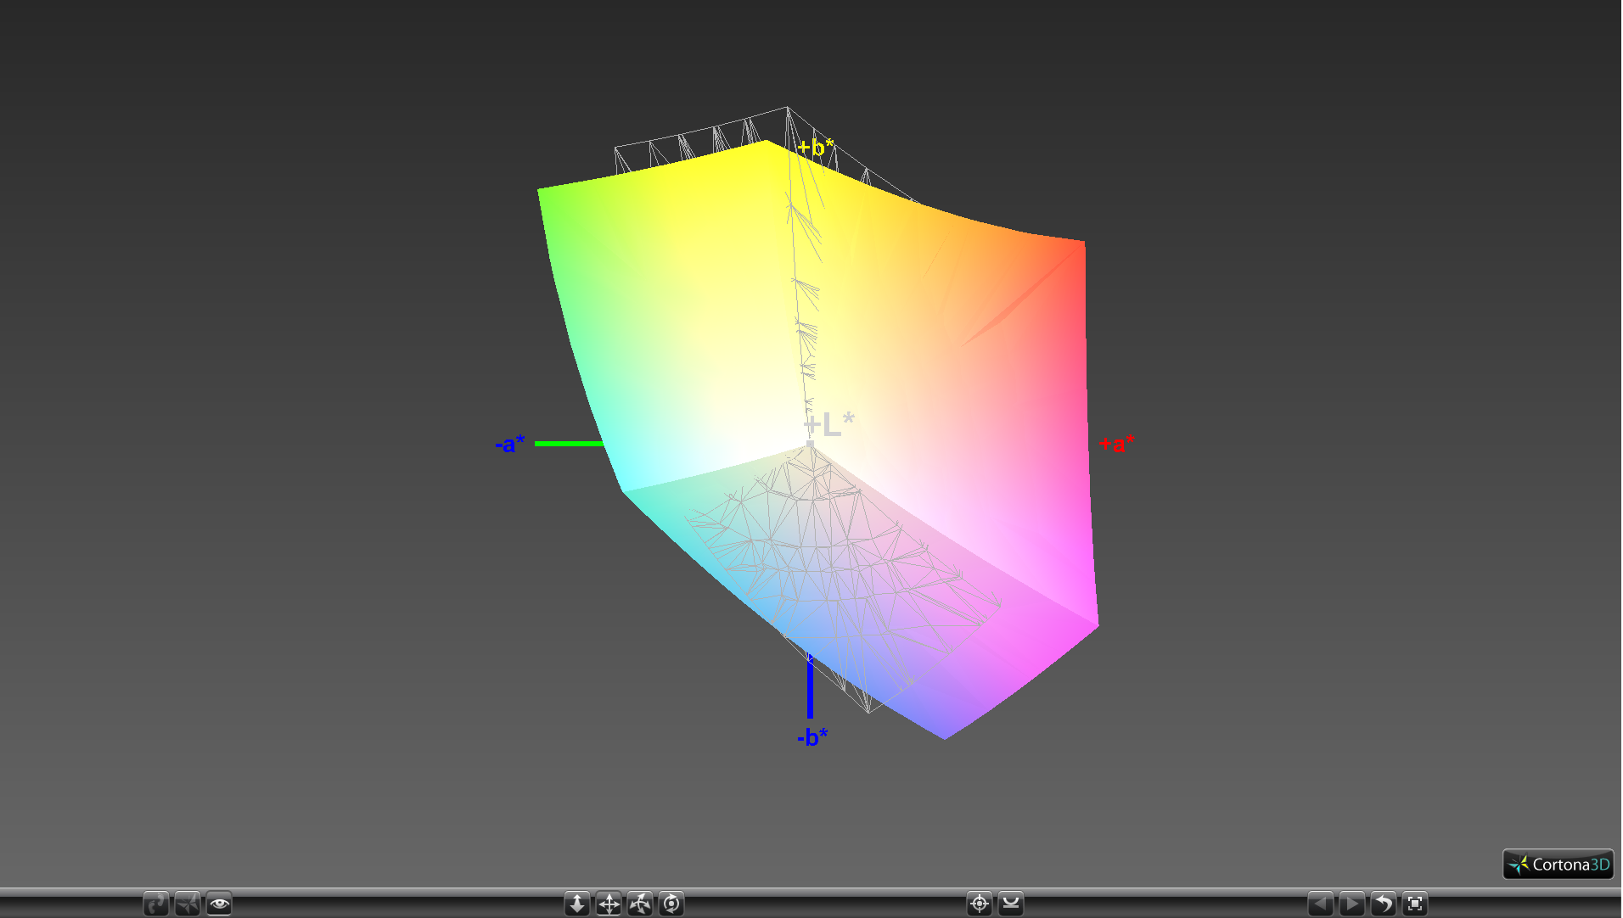The width and height of the screenshot is (1623, 918).
Task: Select the Roll rotation tool
Action: 671,904
